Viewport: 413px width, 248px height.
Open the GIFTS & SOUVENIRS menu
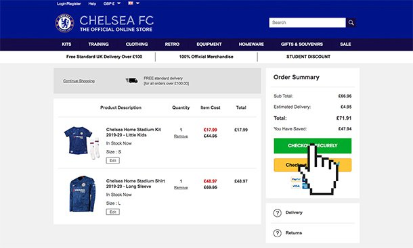pos(302,44)
